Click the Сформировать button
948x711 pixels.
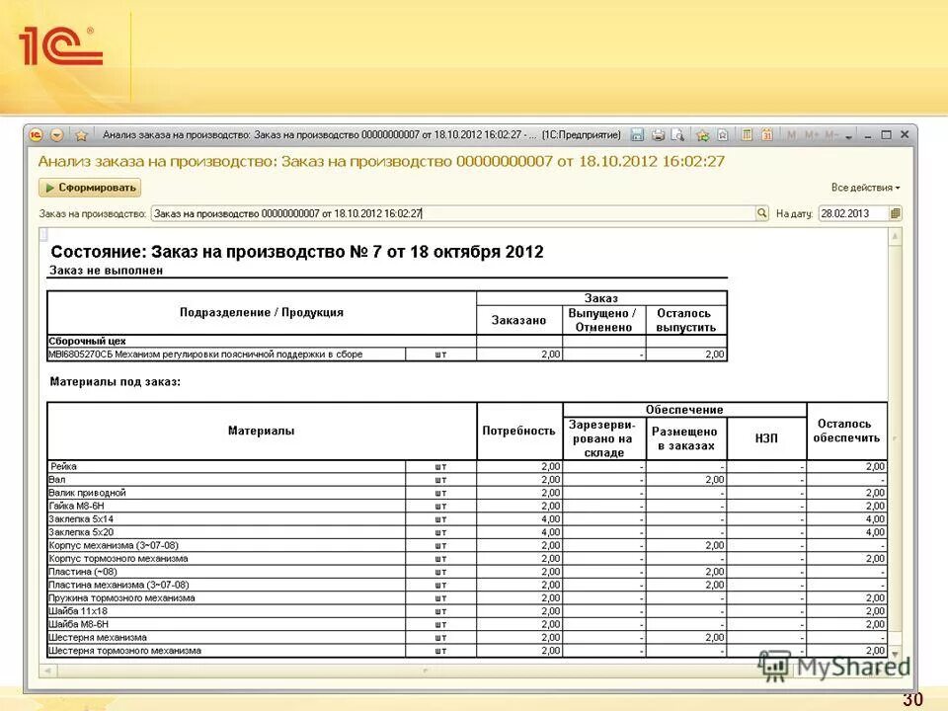click(x=90, y=188)
